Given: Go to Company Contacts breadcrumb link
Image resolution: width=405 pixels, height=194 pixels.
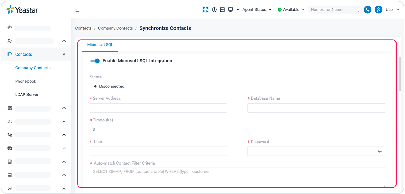Looking at the screenshot, I should coord(115,28).
